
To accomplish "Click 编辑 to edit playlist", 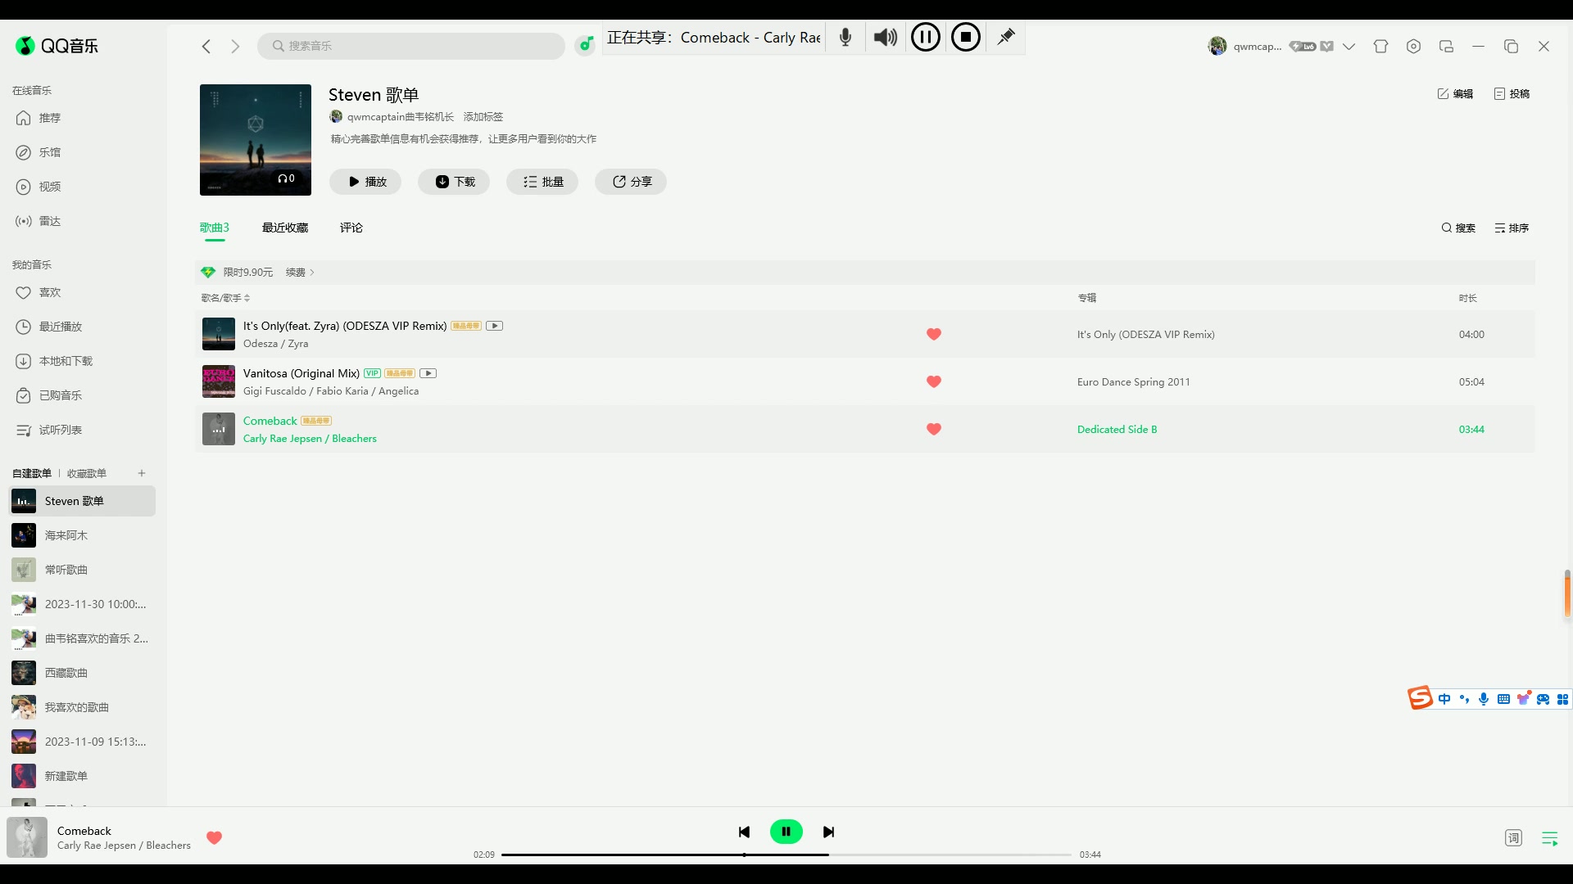I will tap(1455, 94).
